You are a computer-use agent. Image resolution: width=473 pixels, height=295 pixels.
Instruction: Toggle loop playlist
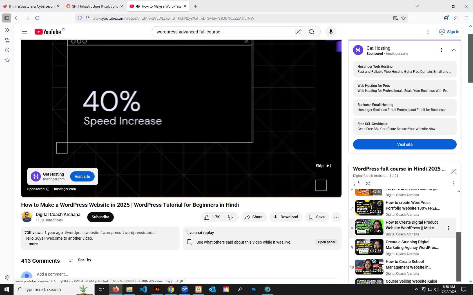point(356,183)
